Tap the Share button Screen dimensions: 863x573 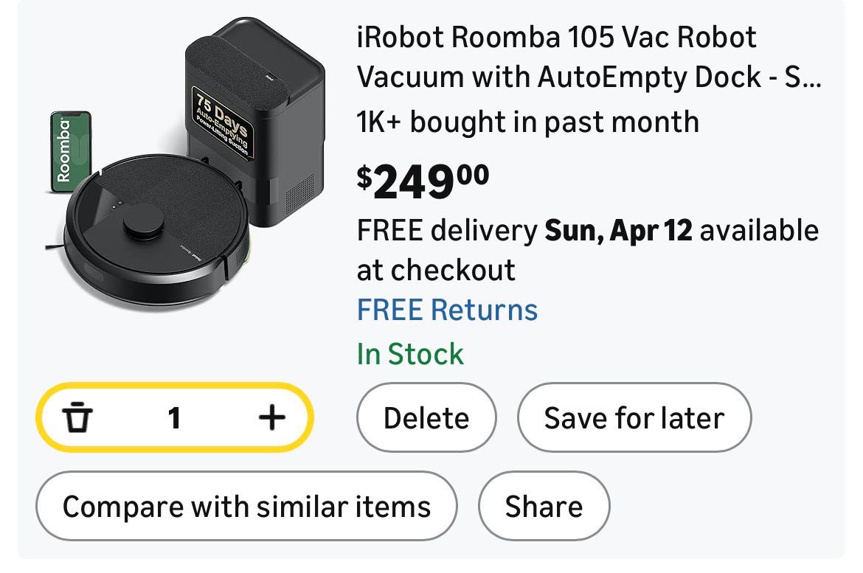coord(544,507)
